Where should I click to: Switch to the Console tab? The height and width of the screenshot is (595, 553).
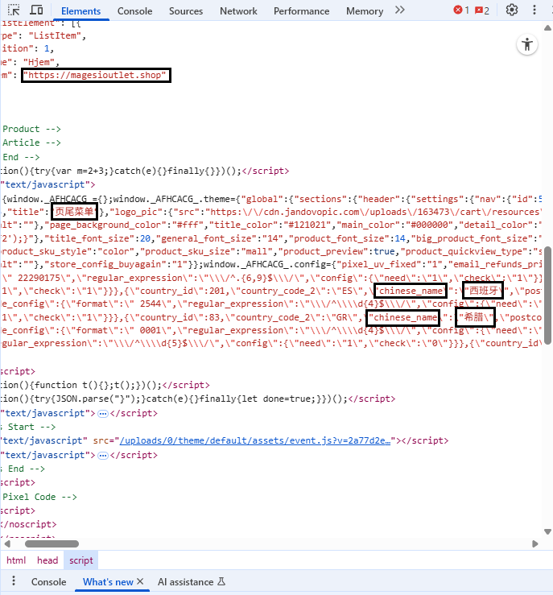pos(134,11)
